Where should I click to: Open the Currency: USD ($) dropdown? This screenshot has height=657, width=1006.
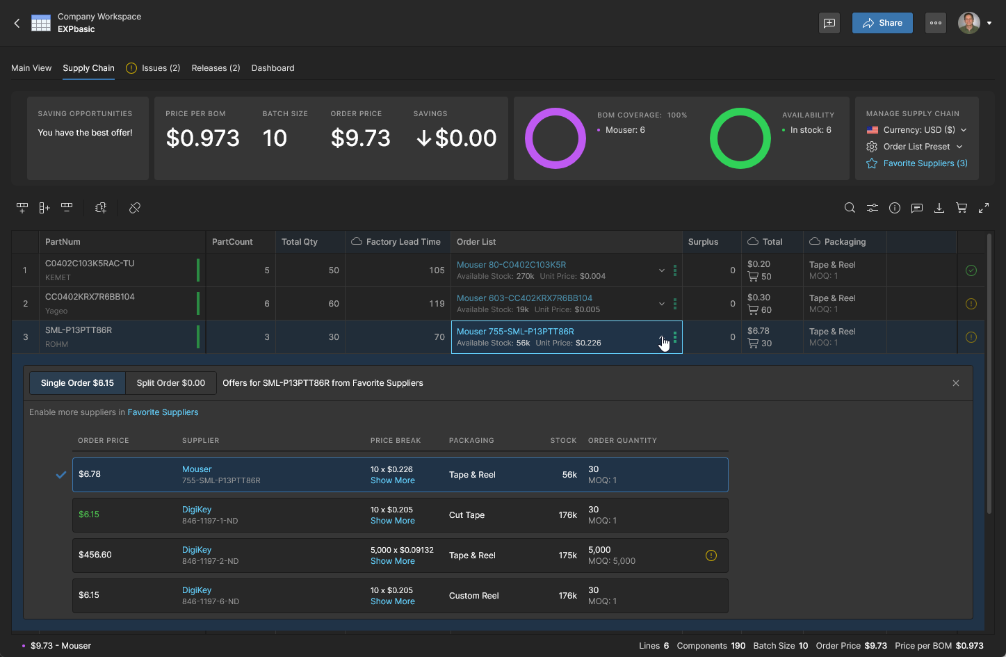click(918, 130)
